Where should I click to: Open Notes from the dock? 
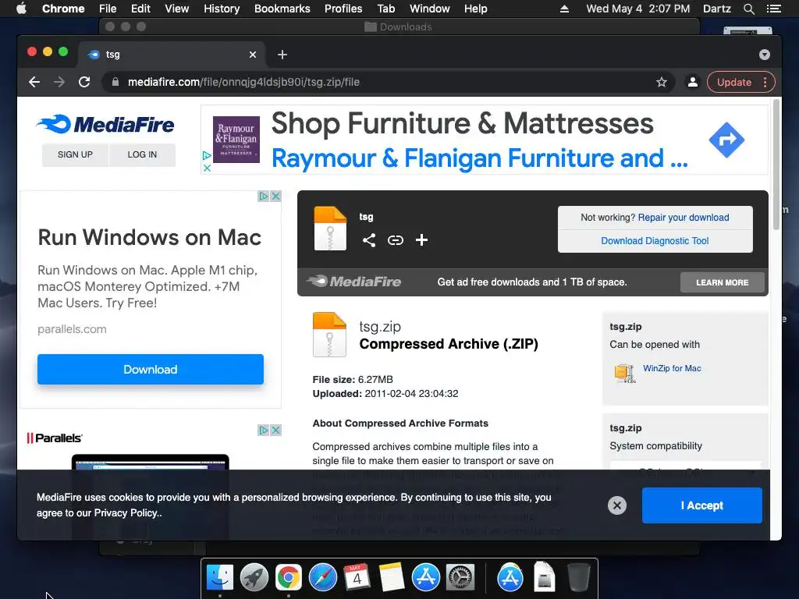(392, 577)
